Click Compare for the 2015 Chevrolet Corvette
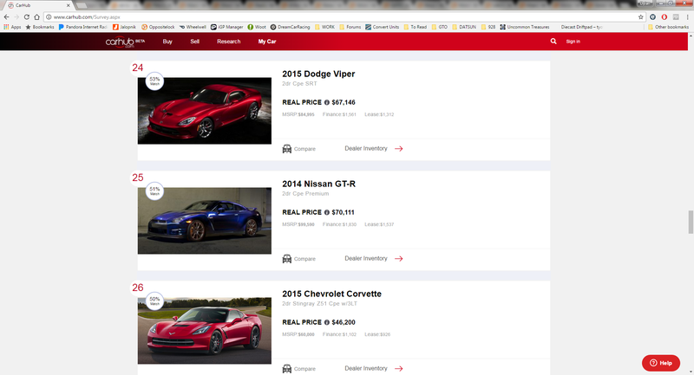Viewport: 694px width, 375px height. [x=298, y=369]
